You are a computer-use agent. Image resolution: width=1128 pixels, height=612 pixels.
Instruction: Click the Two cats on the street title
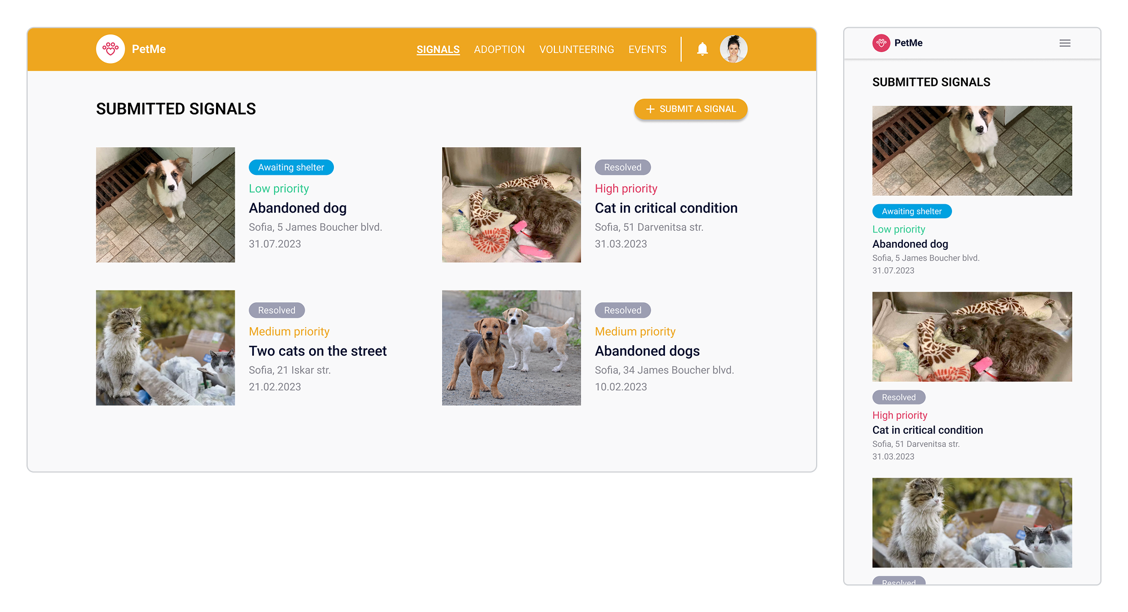click(318, 351)
